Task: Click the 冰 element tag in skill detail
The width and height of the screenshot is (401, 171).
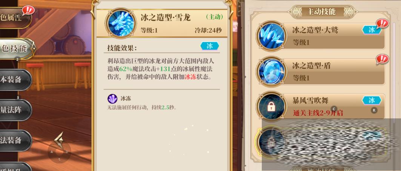Action: tap(210, 46)
